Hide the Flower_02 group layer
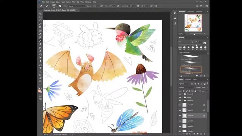242x136 pixels. click(180, 94)
